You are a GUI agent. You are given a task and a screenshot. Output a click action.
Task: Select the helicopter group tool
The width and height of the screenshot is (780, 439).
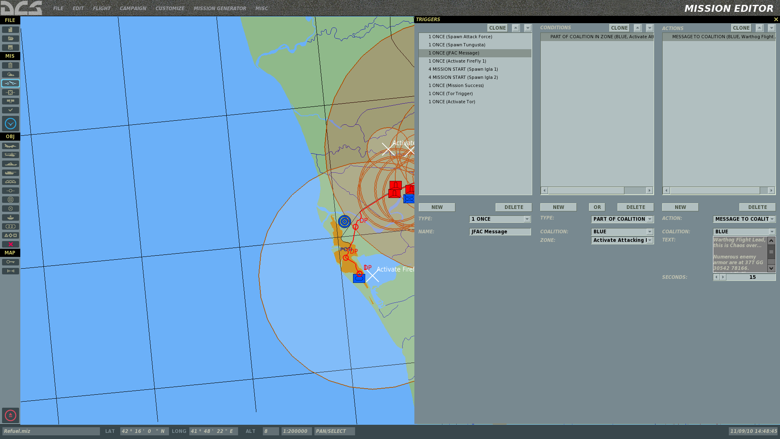11,155
